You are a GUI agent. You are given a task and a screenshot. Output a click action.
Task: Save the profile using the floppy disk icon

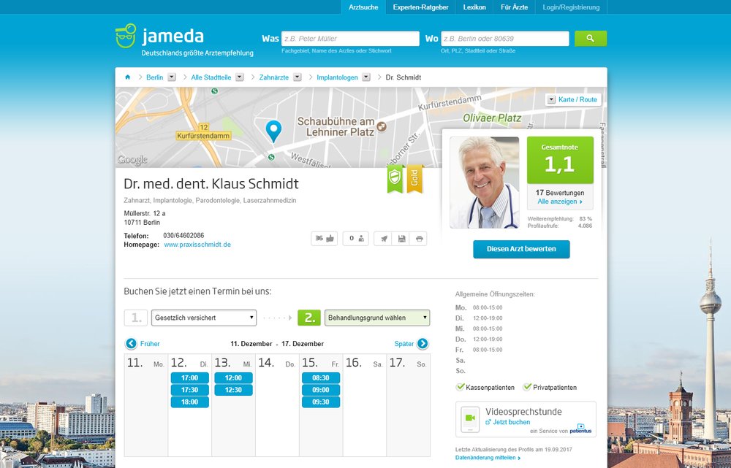click(x=401, y=238)
